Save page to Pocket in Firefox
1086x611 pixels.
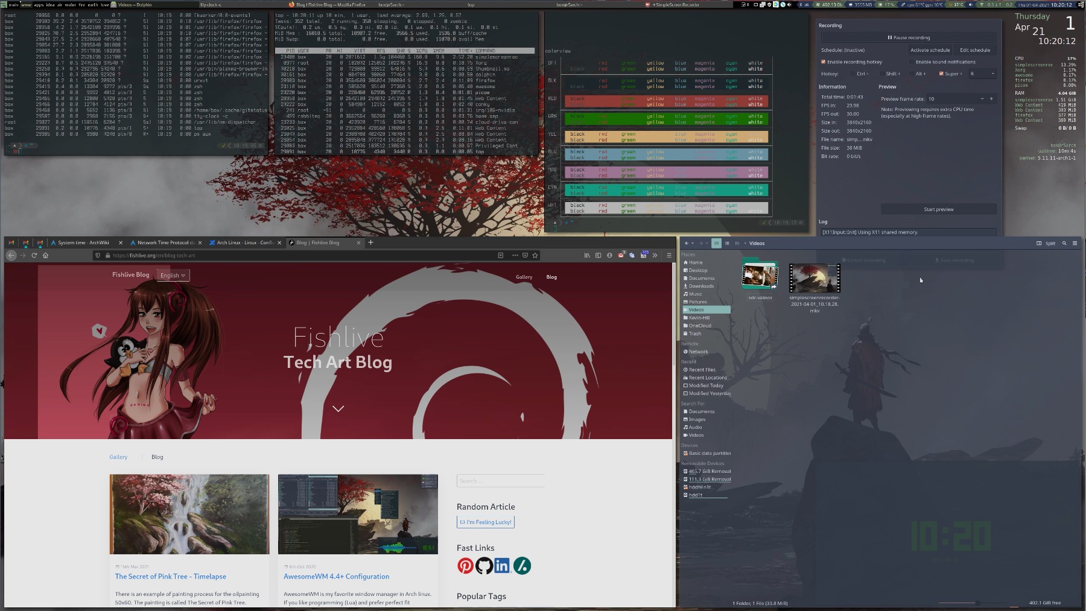(x=525, y=255)
